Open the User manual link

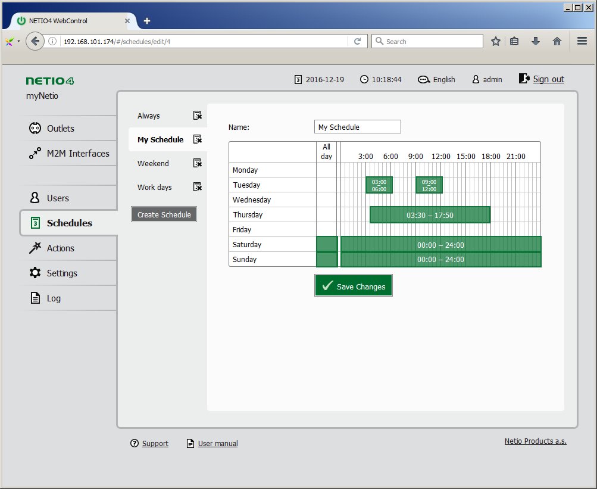pos(217,443)
